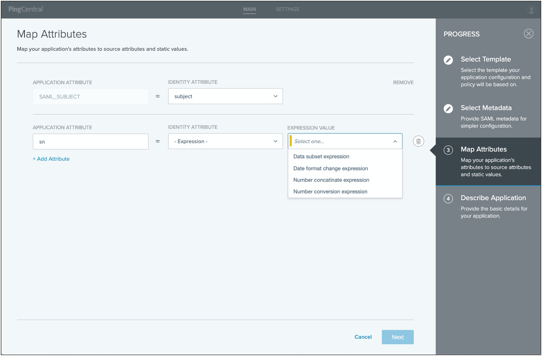This screenshot has height=356, width=542.
Task: Click the Add Attribute link
Action: (x=51, y=159)
